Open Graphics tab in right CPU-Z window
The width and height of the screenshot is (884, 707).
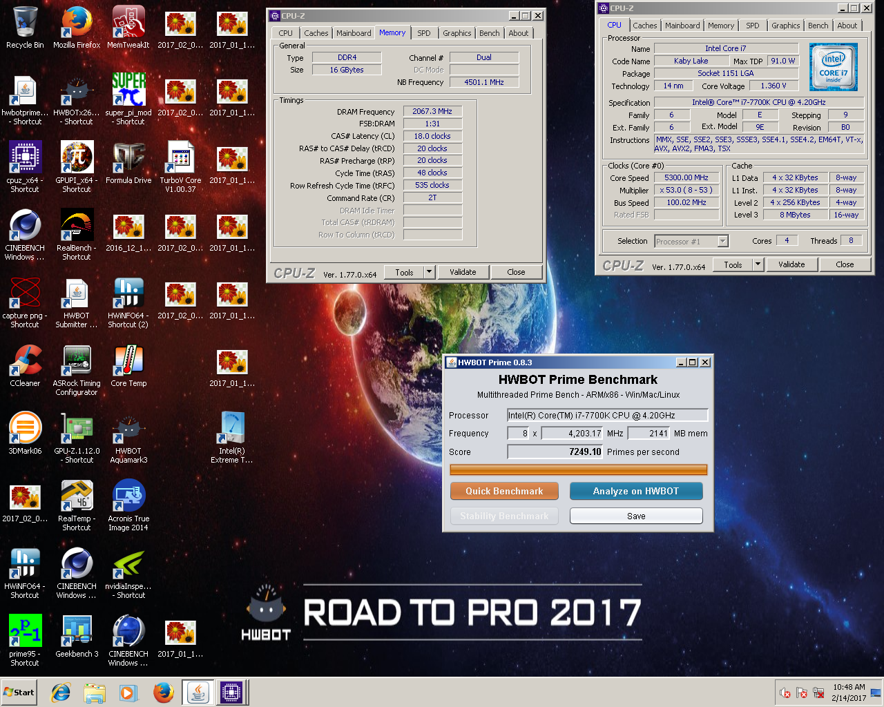786,26
